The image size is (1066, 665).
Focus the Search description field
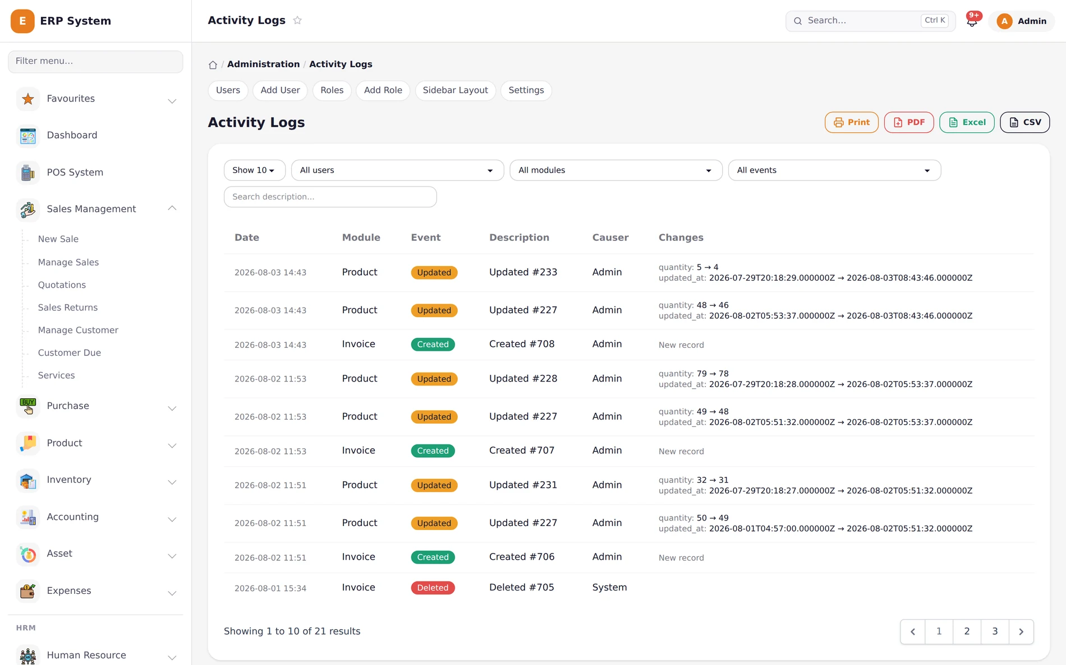point(330,197)
